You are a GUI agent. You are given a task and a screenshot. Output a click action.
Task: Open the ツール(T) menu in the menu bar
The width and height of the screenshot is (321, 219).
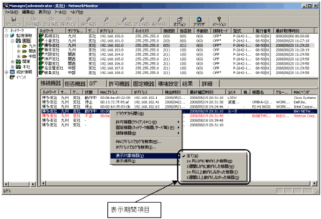point(60,11)
